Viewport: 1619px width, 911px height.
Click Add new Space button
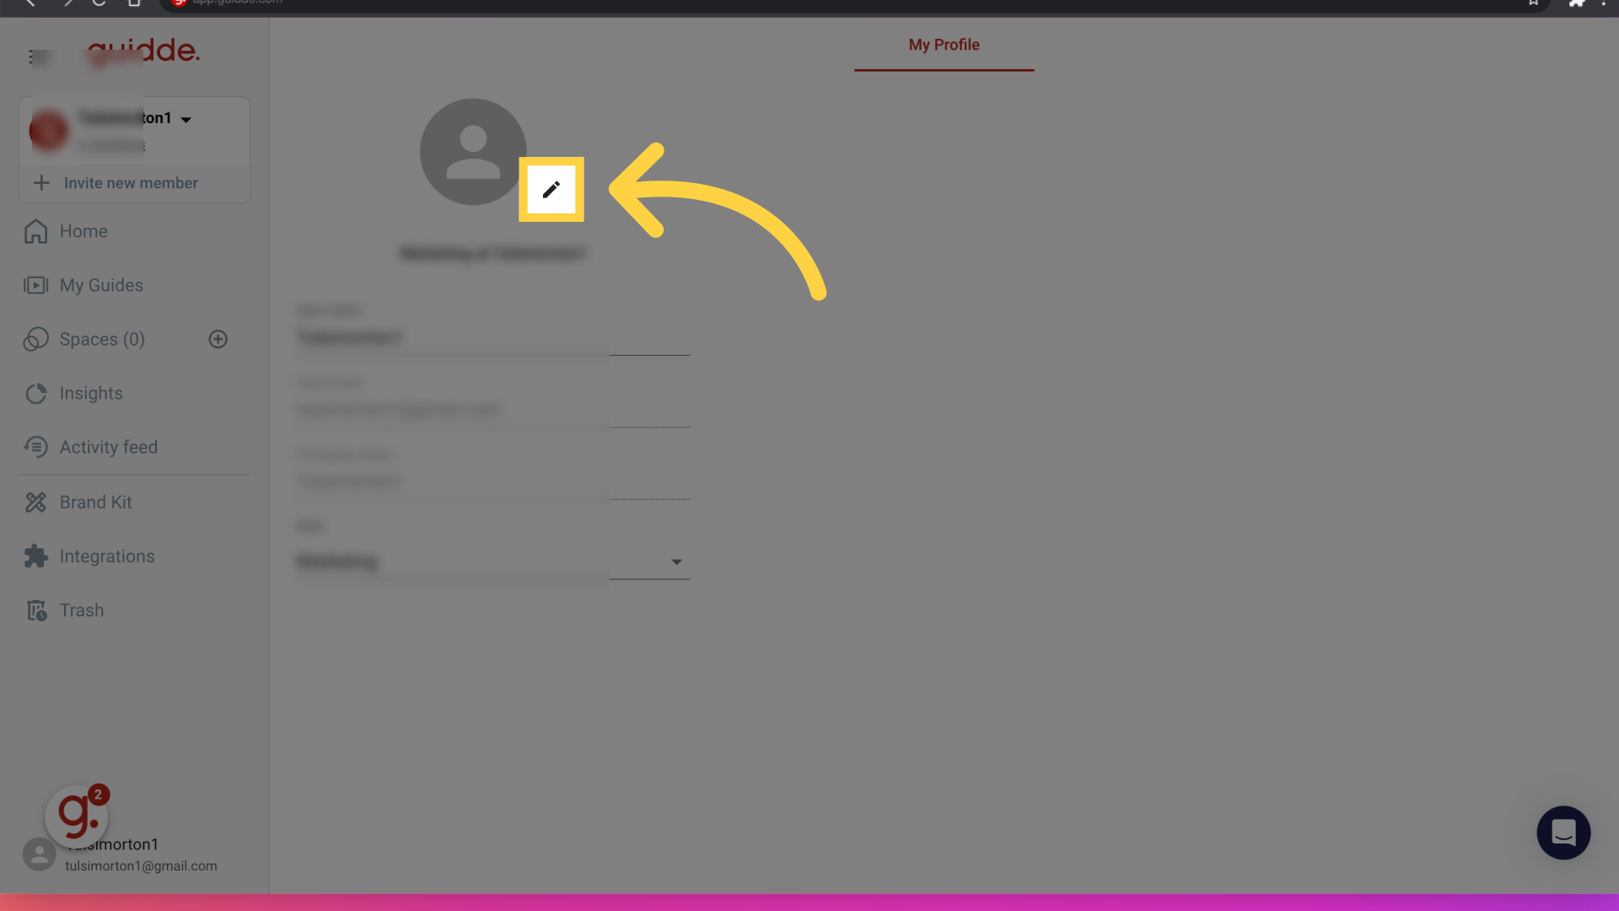[218, 339]
